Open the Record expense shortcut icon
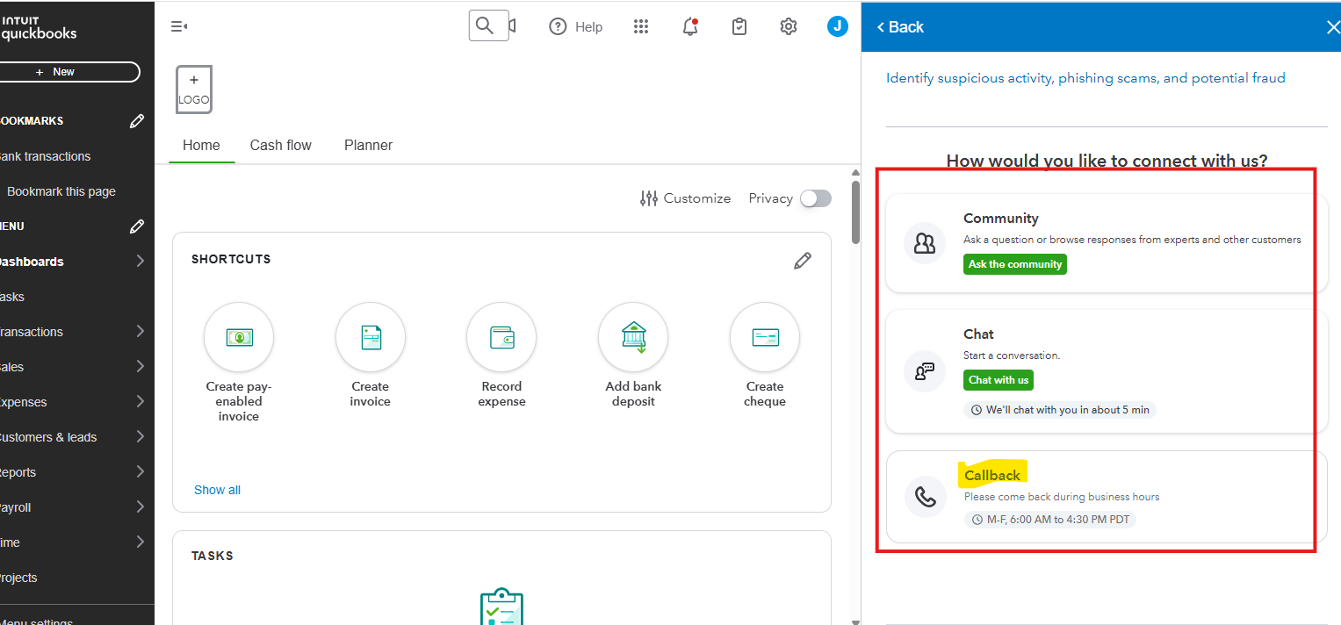1341x625 pixels. tap(501, 337)
